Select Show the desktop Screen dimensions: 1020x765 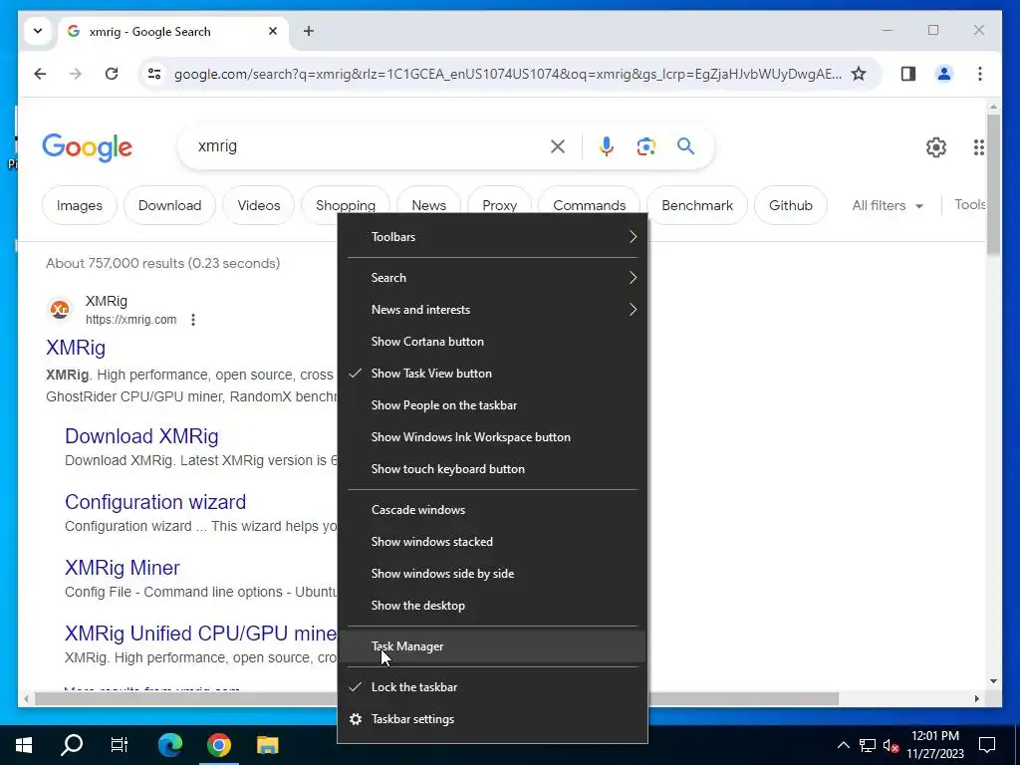492,606
